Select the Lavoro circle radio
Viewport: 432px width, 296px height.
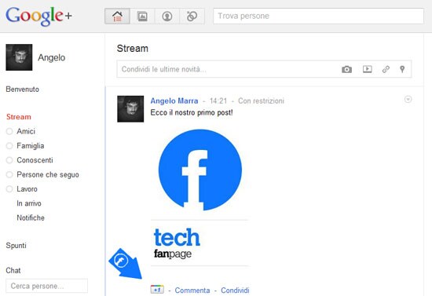9,189
